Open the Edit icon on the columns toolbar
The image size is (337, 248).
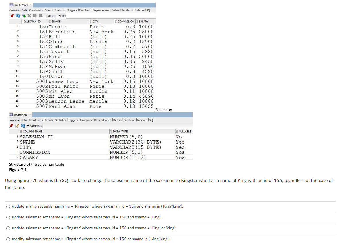(x=17, y=125)
